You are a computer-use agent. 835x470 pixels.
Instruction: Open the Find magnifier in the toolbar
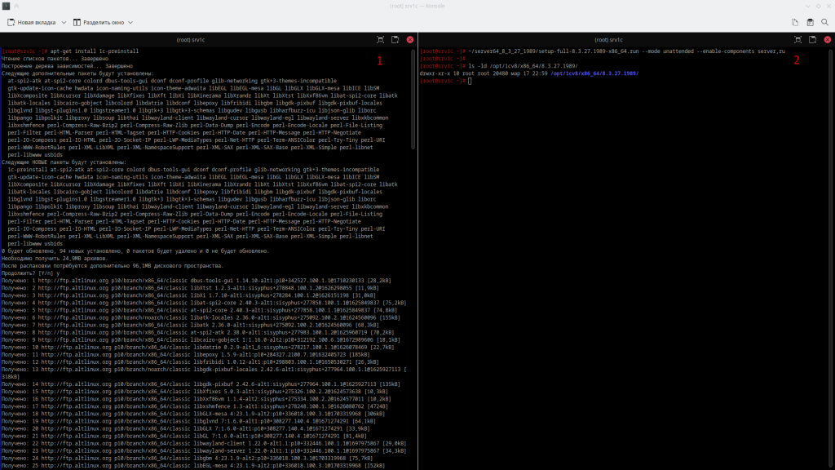click(x=824, y=22)
